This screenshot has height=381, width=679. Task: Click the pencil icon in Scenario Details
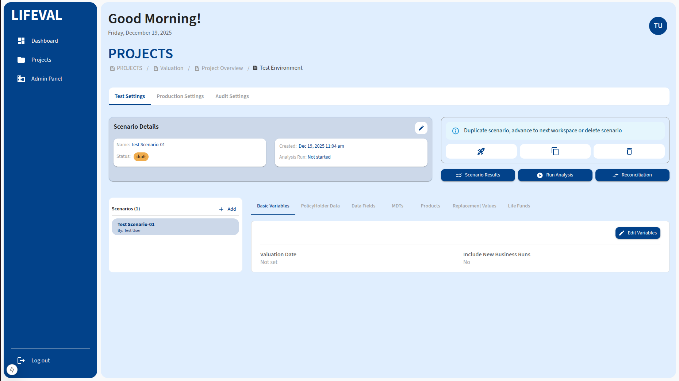point(421,128)
